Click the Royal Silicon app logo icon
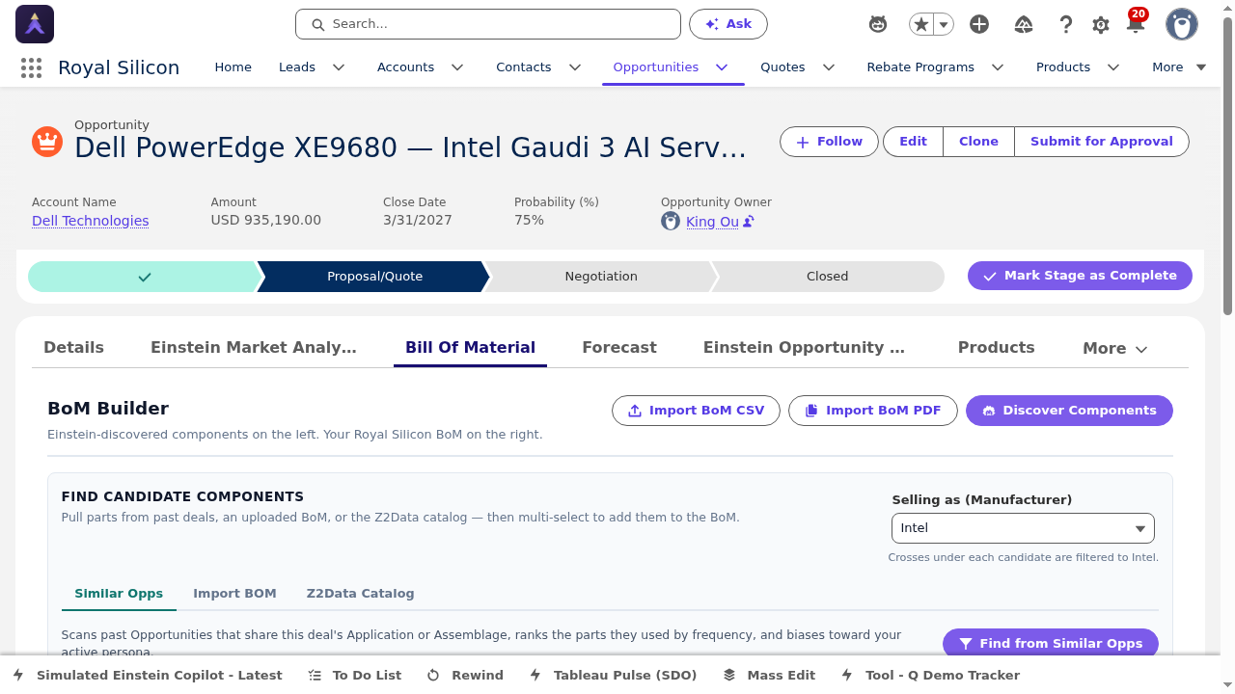 point(35,24)
